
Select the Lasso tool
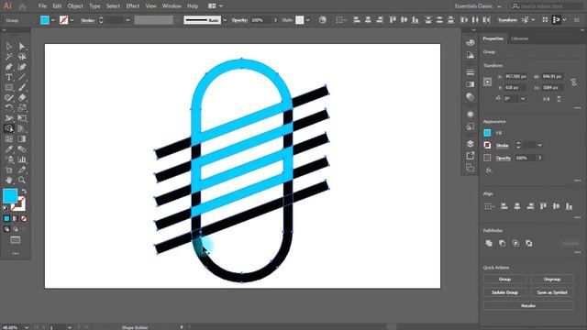[22, 57]
